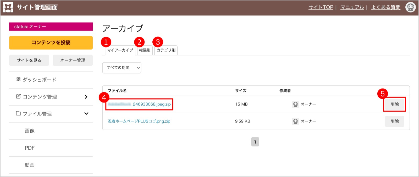Open the 忍者ホームページPLUSロゴ.png.zip file link
Screen dimensions: 419x177
139,121
